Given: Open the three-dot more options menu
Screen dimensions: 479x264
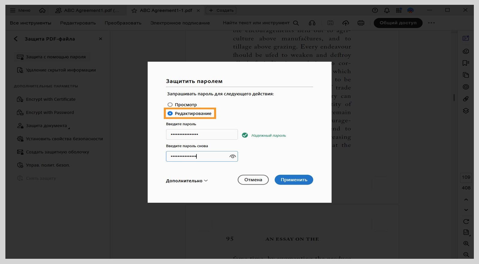Looking at the screenshot, I should (431, 23).
